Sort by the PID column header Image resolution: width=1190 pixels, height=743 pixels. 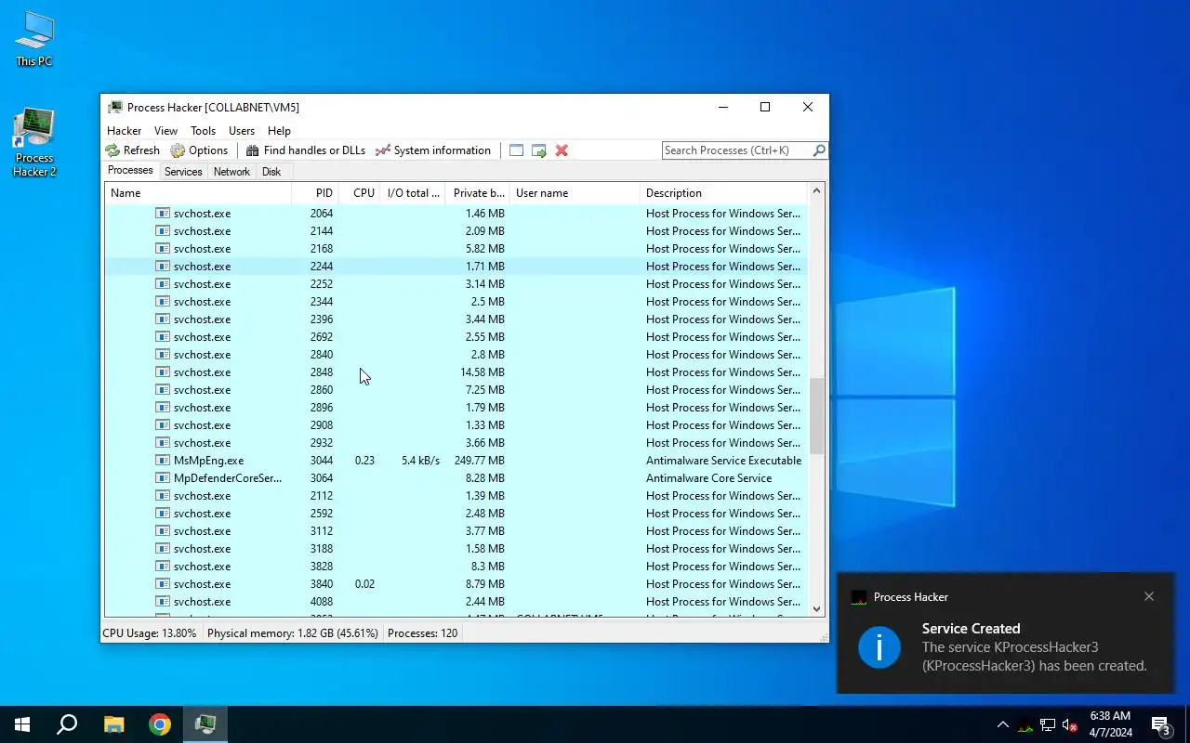coord(315,193)
